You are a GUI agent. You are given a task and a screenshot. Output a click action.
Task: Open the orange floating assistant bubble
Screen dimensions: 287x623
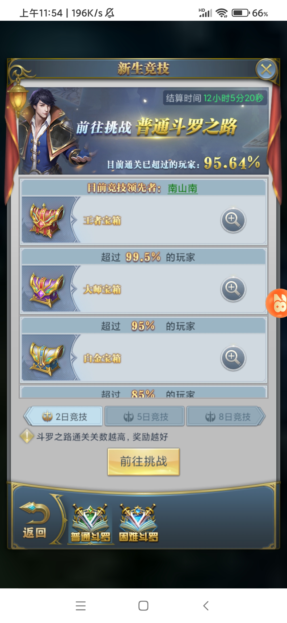tap(277, 303)
